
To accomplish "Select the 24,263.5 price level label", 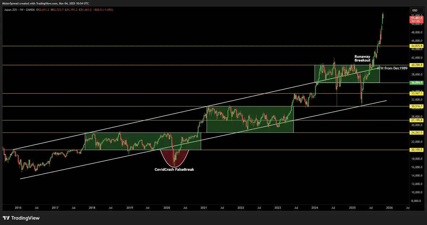I will pyautogui.click(x=417, y=132).
